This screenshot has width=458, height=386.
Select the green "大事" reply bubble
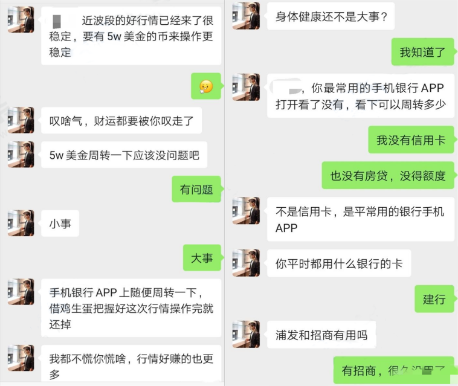(x=202, y=258)
